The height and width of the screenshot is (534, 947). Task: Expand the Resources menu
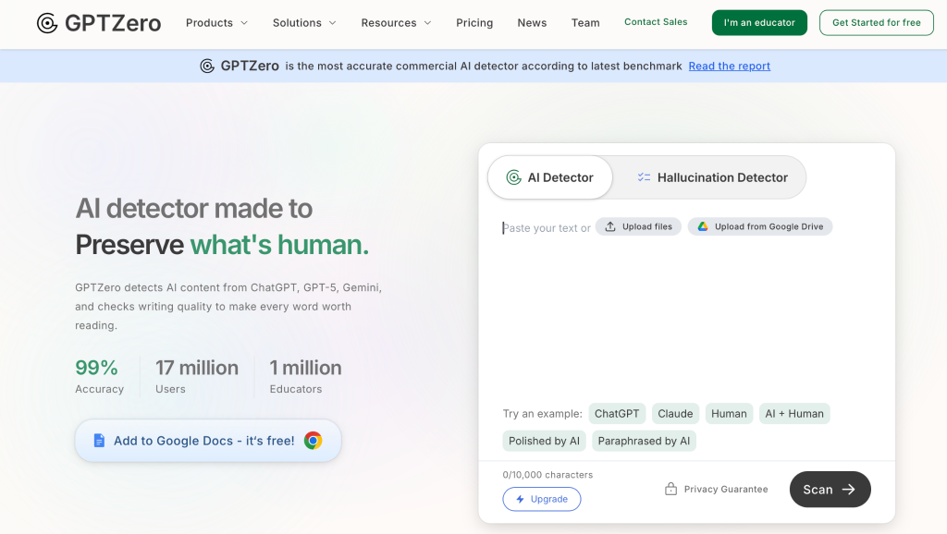tap(396, 23)
